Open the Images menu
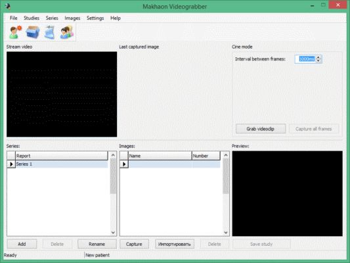This screenshot has height=263, width=350. [x=72, y=18]
